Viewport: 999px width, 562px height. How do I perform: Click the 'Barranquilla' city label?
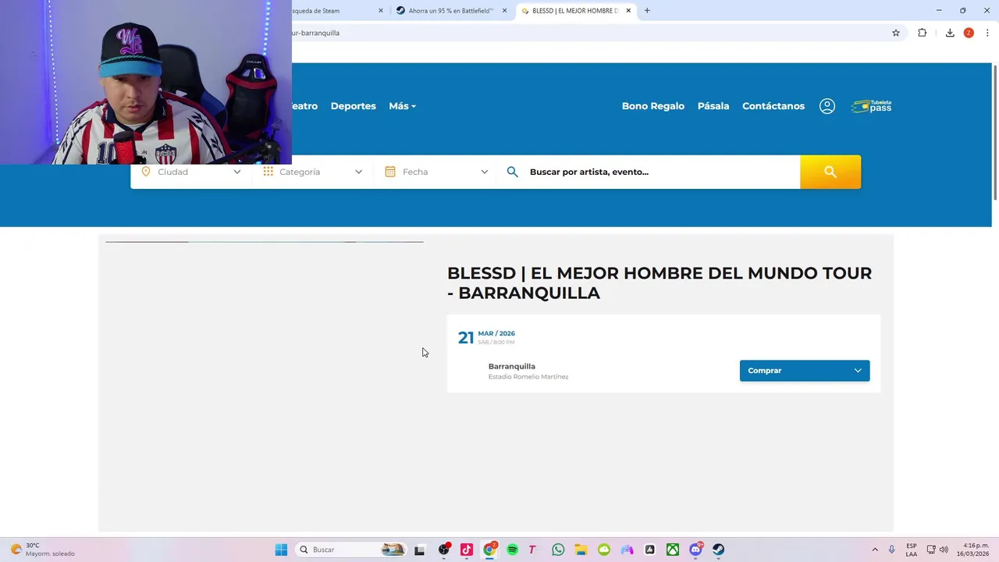[512, 366]
